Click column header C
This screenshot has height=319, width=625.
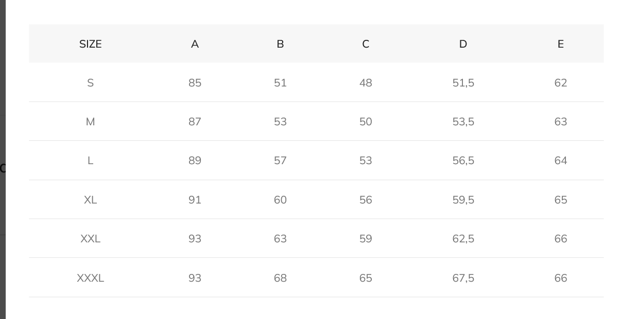(366, 44)
